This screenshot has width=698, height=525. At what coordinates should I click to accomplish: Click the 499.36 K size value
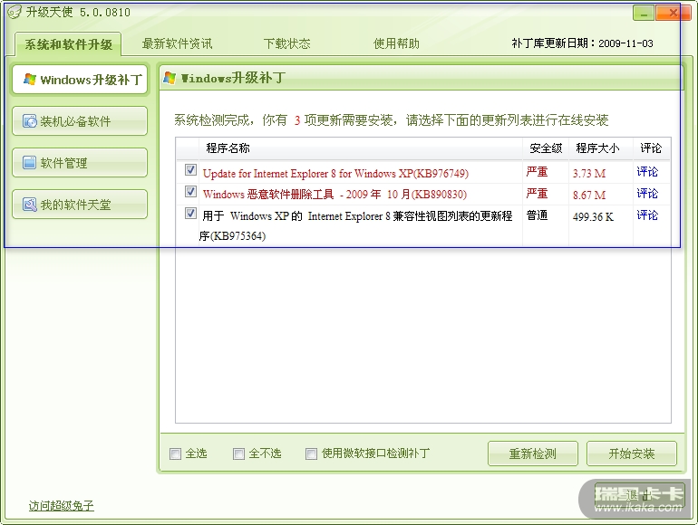(593, 217)
